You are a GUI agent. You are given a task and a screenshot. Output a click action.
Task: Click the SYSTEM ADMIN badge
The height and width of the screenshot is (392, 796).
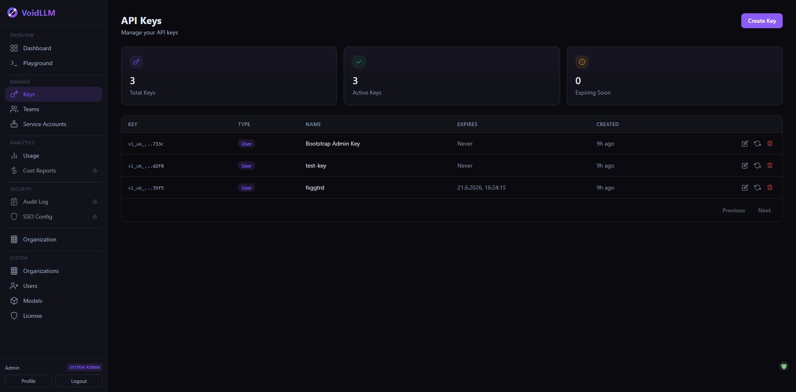[85, 367]
